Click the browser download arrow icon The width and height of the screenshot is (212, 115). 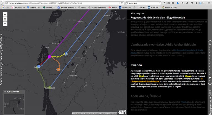177,2
